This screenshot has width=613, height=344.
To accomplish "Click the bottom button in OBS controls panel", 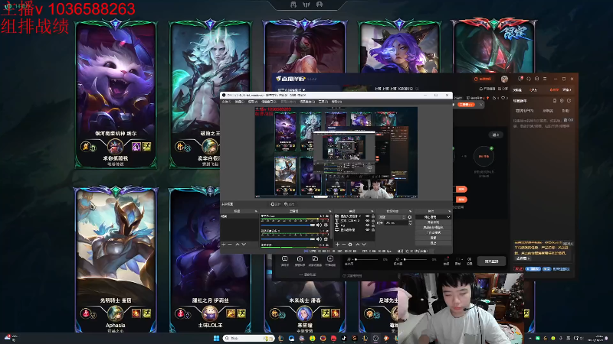I will (x=433, y=243).
